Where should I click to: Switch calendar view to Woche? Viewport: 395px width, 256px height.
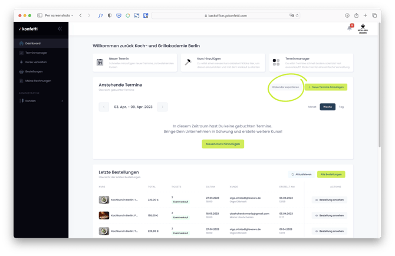click(327, 107)
